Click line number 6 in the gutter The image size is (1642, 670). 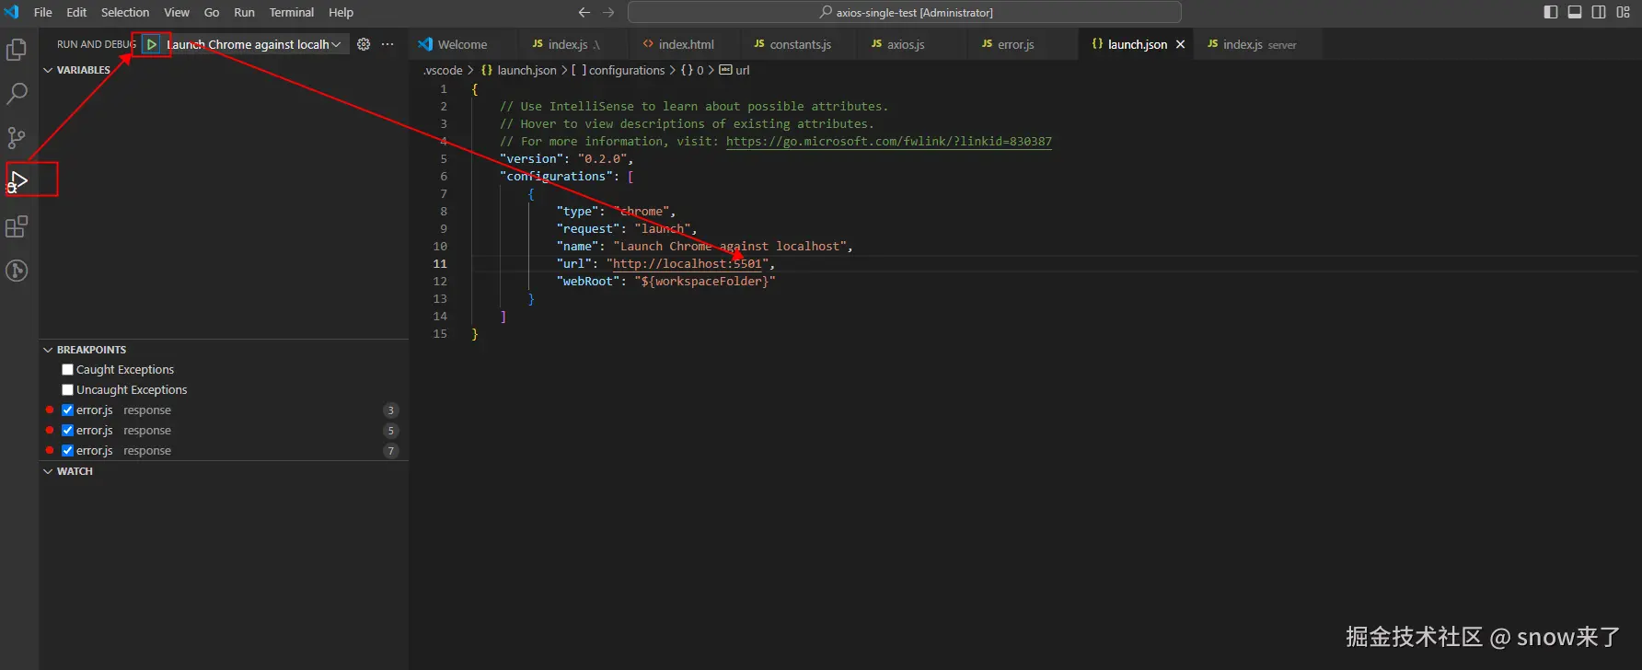444,177
